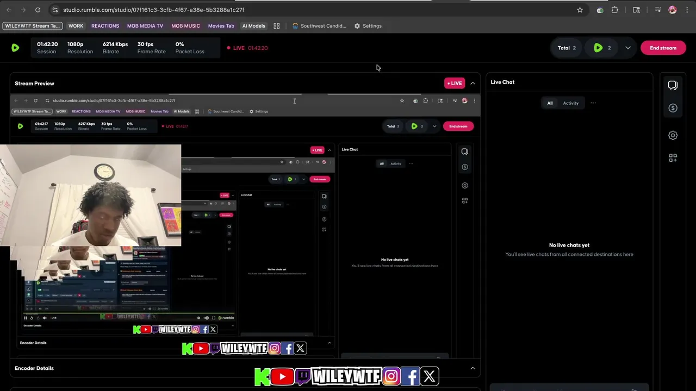
Task: Open the browser extensions puzzle icon
Action: pyautogui.click(x=615, y=10)
